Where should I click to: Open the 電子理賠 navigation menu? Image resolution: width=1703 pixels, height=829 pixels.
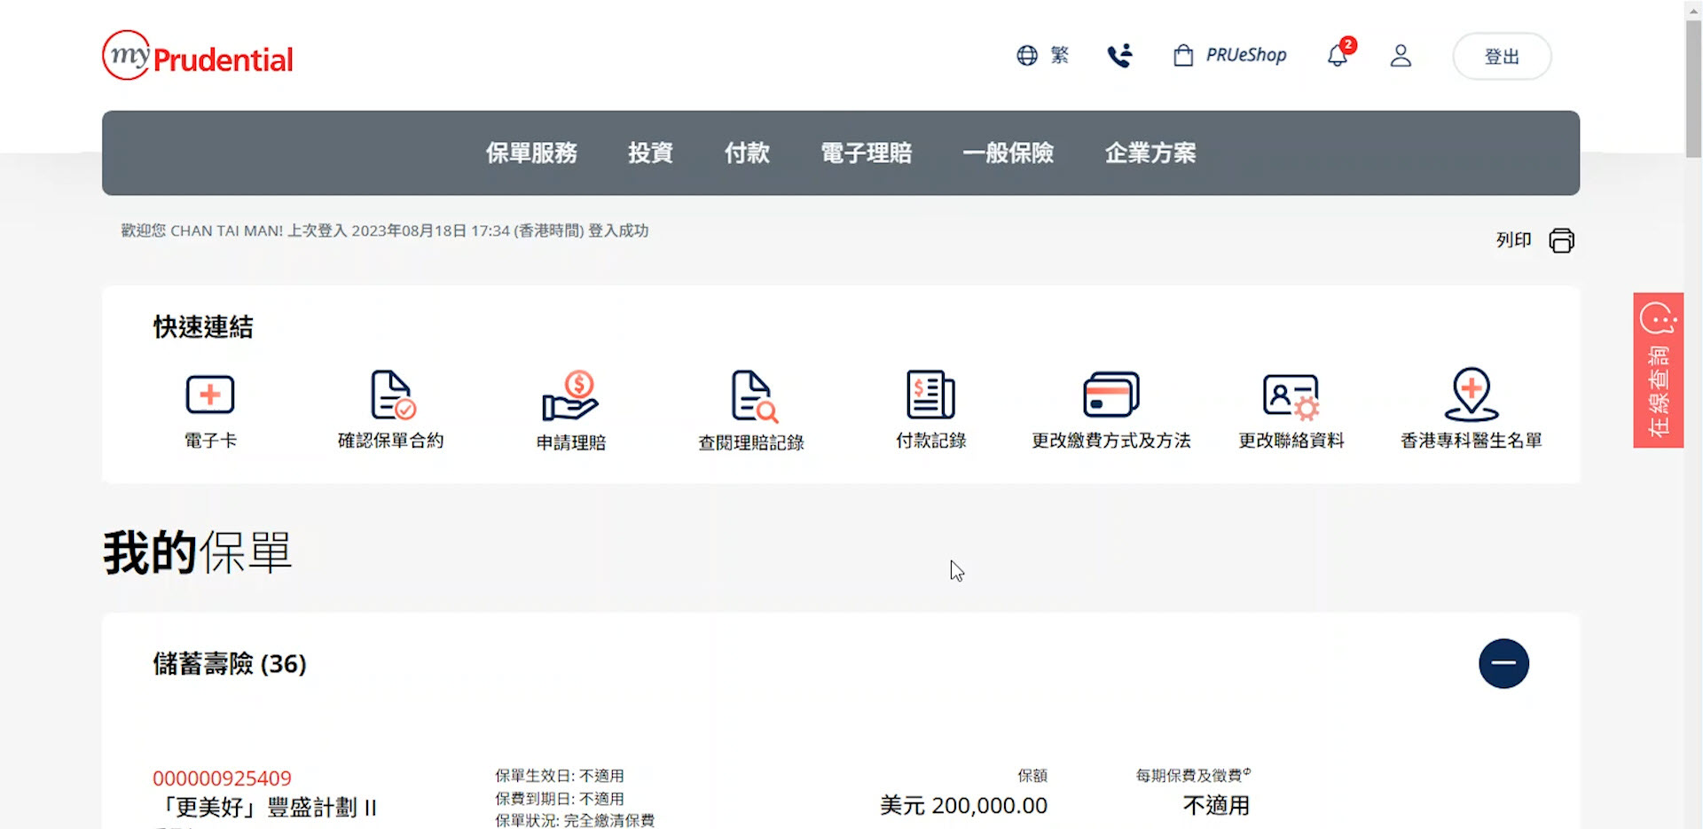pos(866,153)
